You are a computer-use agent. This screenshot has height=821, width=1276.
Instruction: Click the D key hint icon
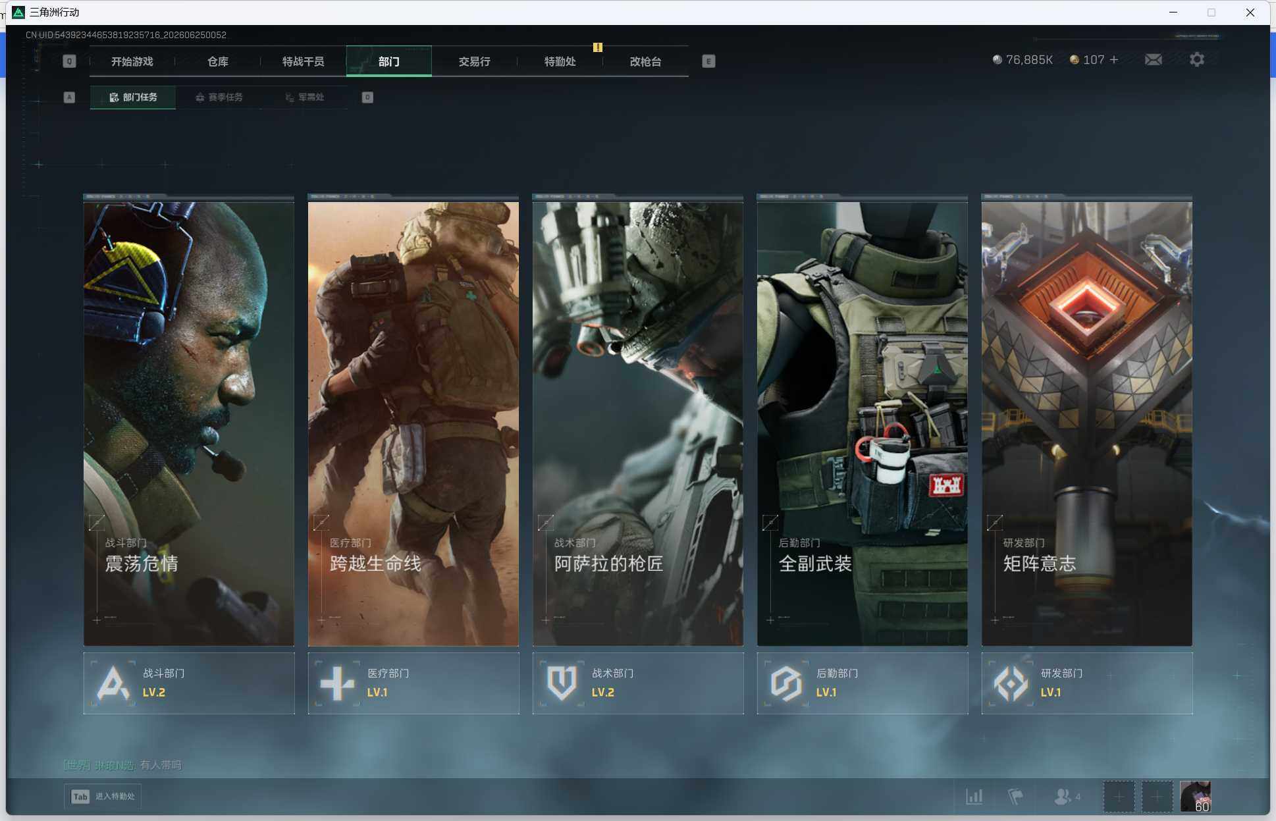tap(367, 97)
